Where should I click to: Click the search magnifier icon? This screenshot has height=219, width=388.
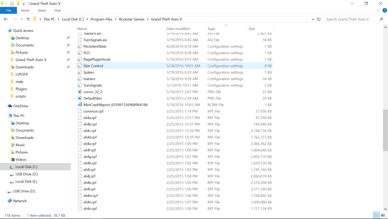[x=381, y=19]
